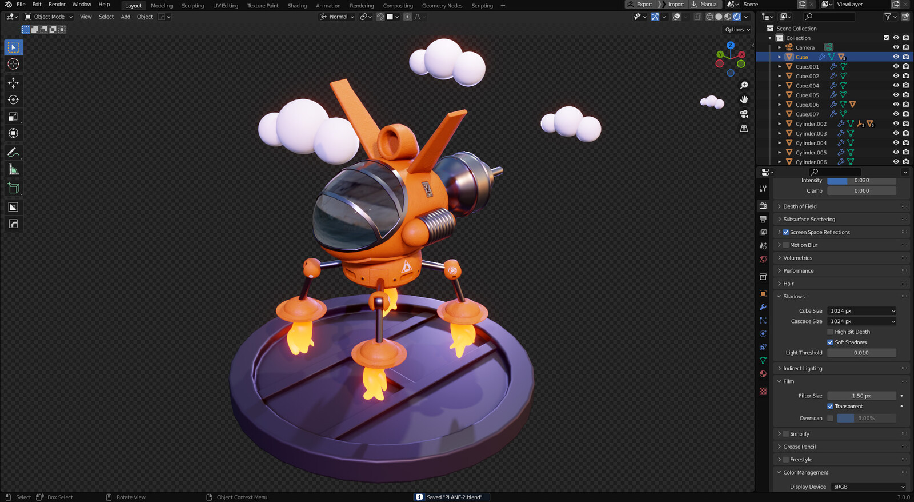
Task: Enable the Motion Blur checkbox
Action: [x=786, y=245]
